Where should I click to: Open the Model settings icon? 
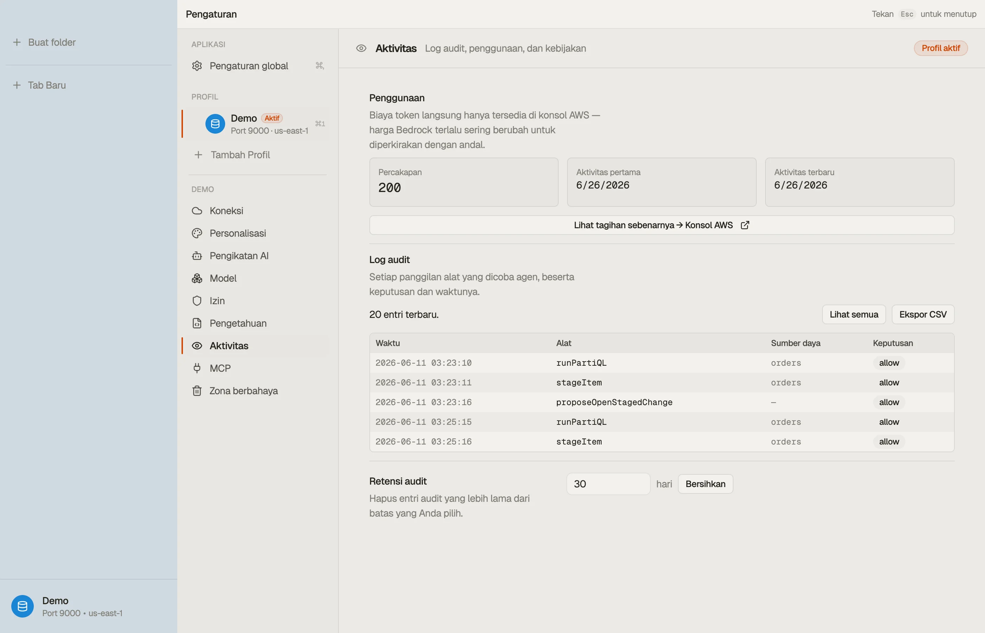tap(197, 278)
